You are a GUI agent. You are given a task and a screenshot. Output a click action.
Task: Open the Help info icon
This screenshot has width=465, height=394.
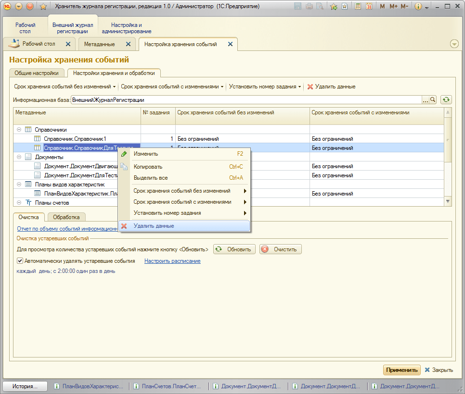(418, 7)
